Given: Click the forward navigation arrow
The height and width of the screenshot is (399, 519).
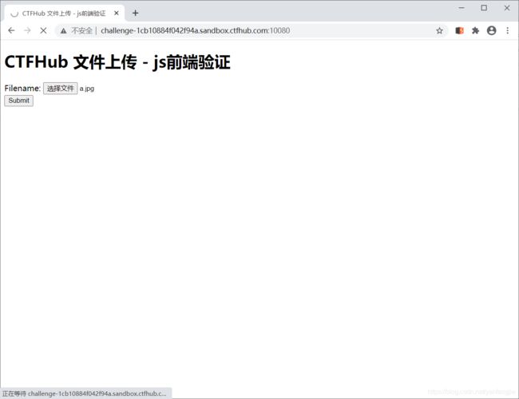Looking at the screenshot, I should click(27, 31).
